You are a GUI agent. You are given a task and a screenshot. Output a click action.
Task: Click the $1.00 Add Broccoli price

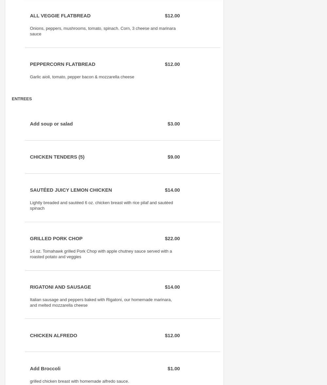tap(173, 369)
